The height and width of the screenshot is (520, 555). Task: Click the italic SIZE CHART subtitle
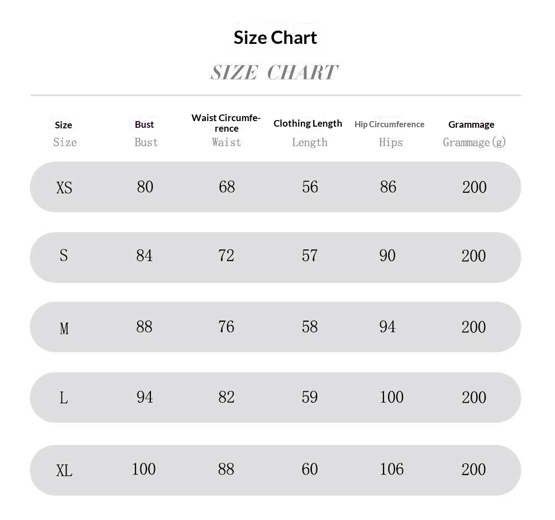[x=274, y=73]
